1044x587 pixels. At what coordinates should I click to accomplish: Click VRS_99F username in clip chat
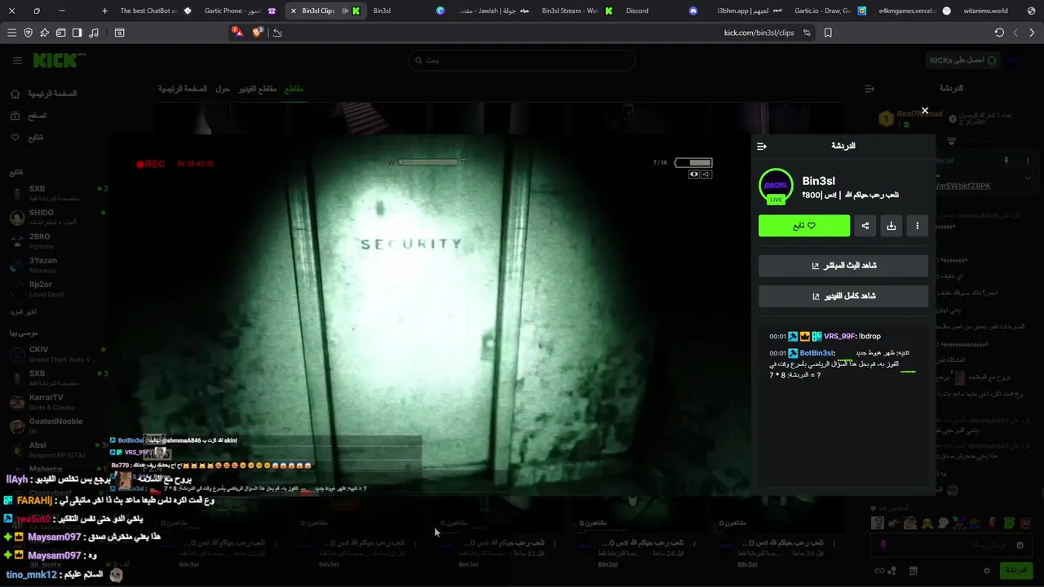pyautogui.click(x=839, y=336)
